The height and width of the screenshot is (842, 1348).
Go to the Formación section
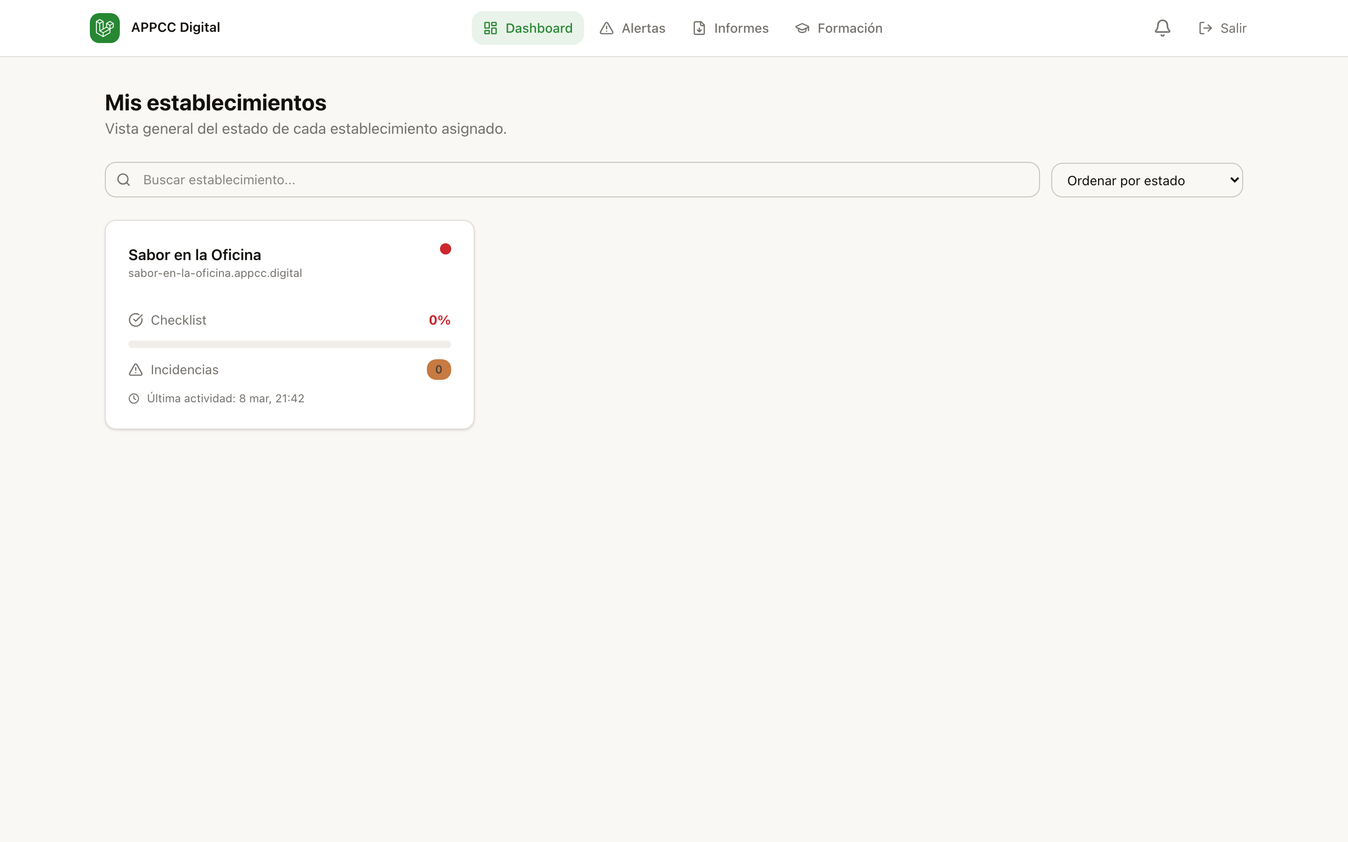click(839, 29)
